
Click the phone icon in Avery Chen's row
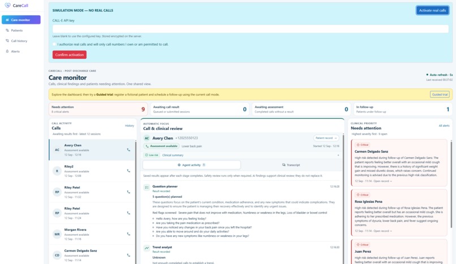128,150
